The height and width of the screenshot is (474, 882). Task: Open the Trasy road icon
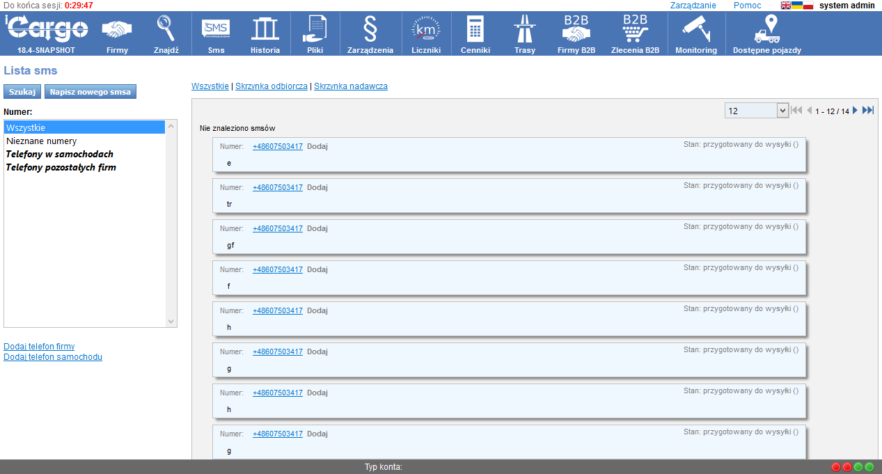click(x=524, y=30)
